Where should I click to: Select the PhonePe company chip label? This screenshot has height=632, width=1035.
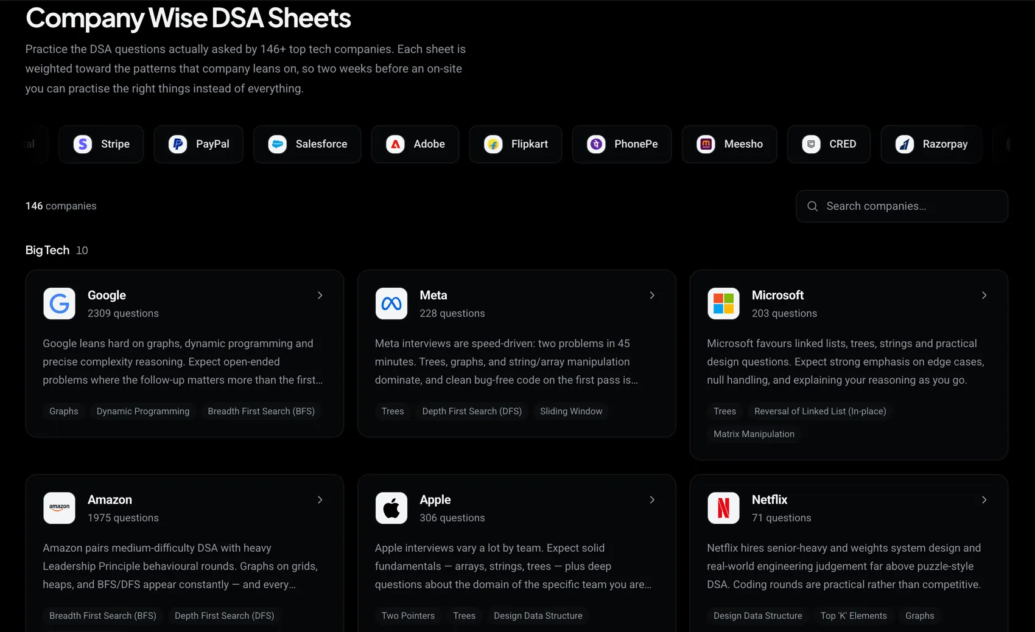(x=636, y=144)
